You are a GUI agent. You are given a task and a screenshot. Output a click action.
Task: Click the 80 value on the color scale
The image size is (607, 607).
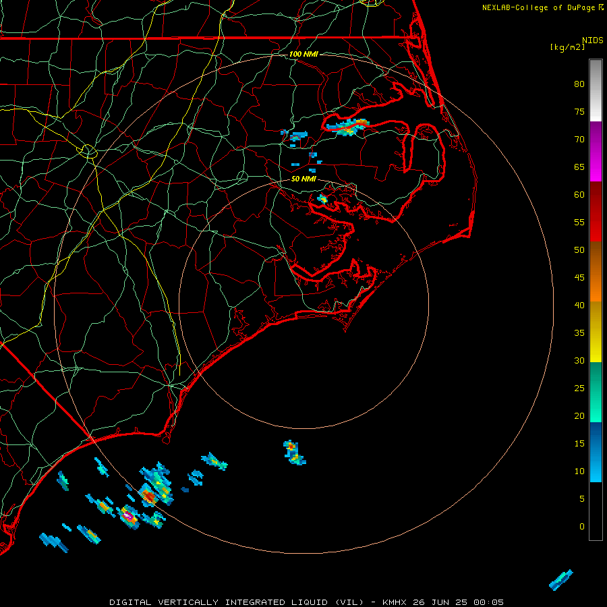579,84
